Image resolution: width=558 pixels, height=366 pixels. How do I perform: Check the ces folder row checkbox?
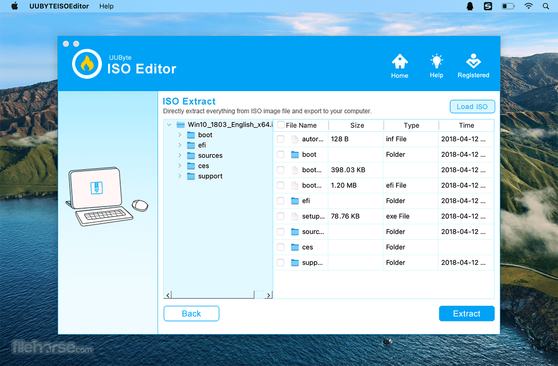click(280, 247)
